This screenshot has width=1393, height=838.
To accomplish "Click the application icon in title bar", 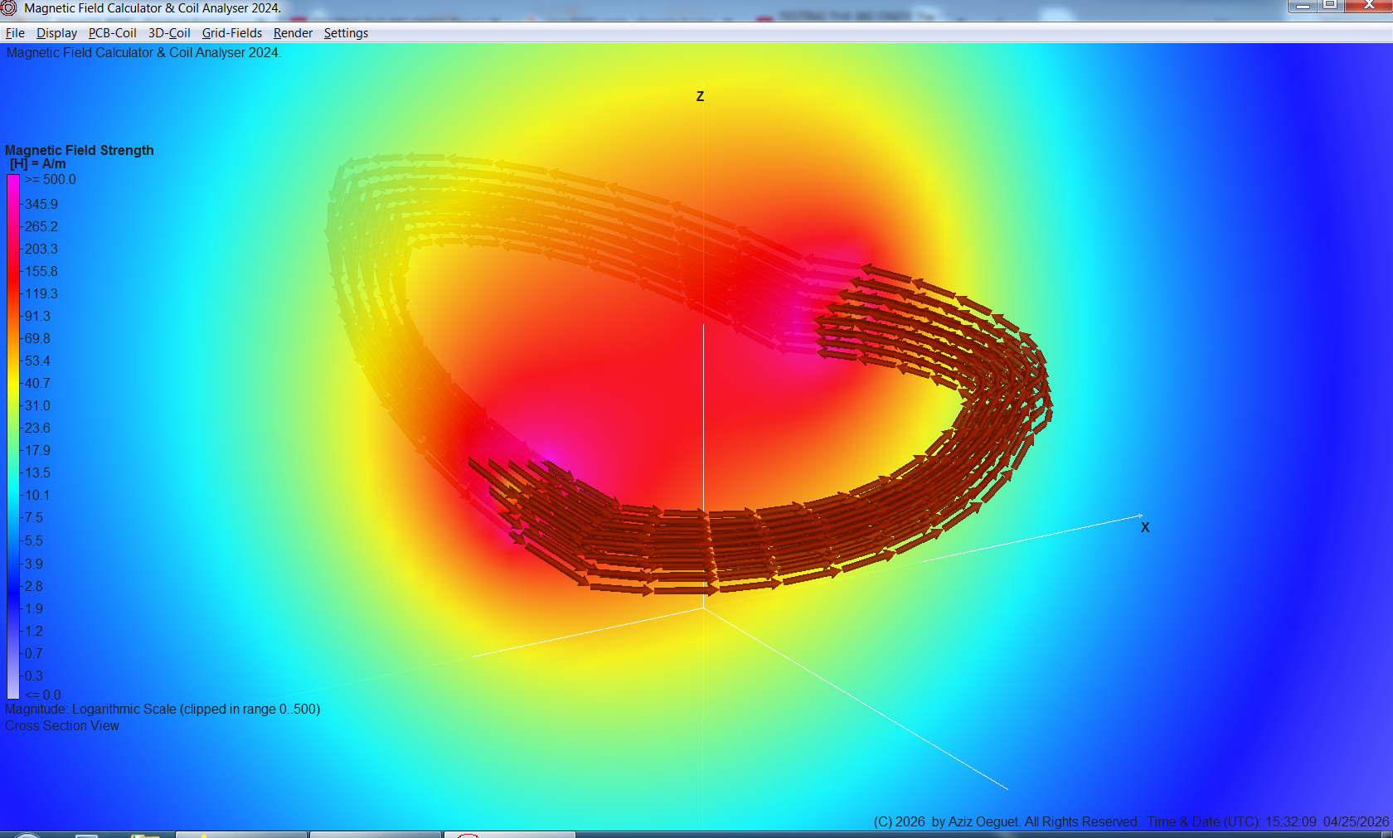I will 9,8.
